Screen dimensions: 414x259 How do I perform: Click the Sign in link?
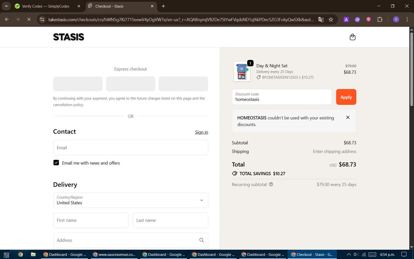(x=201, y=132)
